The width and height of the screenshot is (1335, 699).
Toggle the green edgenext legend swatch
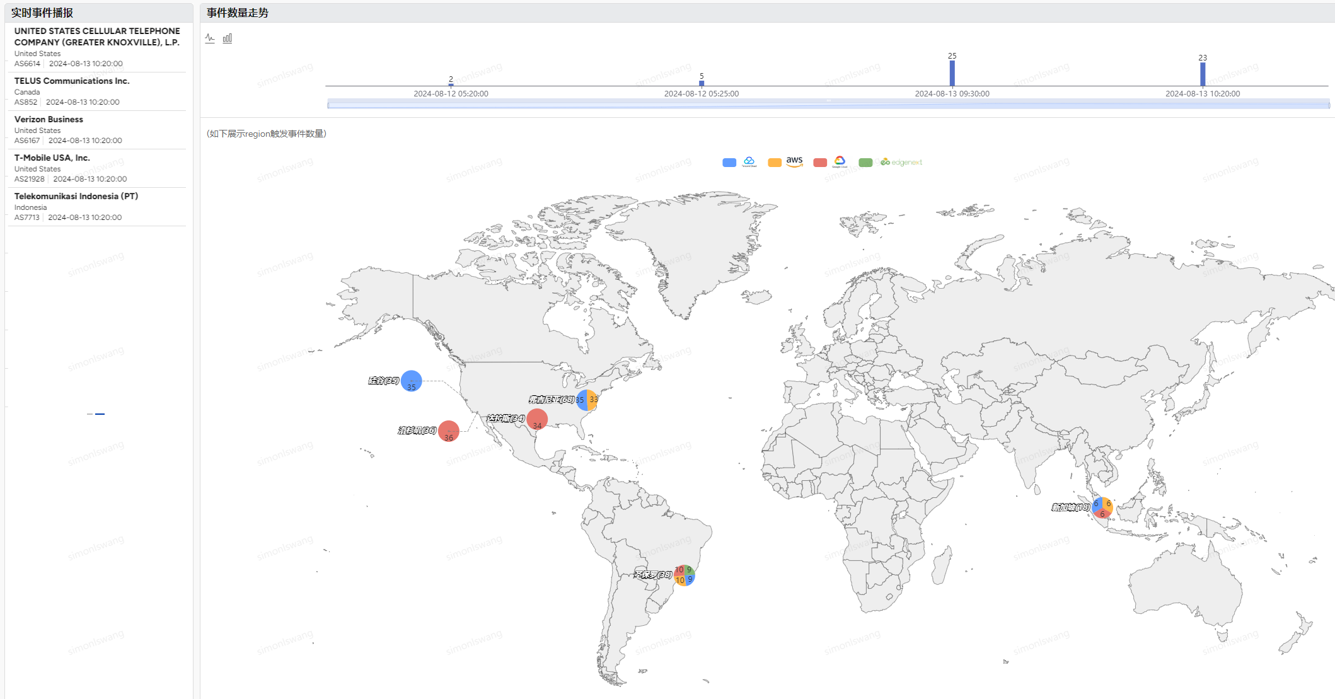(865, 163)
